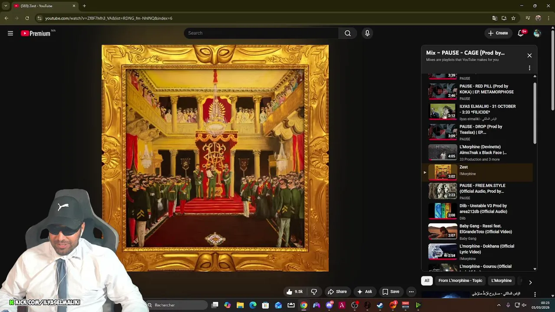Open the tab search dropdown arrow

pos(5,6)
